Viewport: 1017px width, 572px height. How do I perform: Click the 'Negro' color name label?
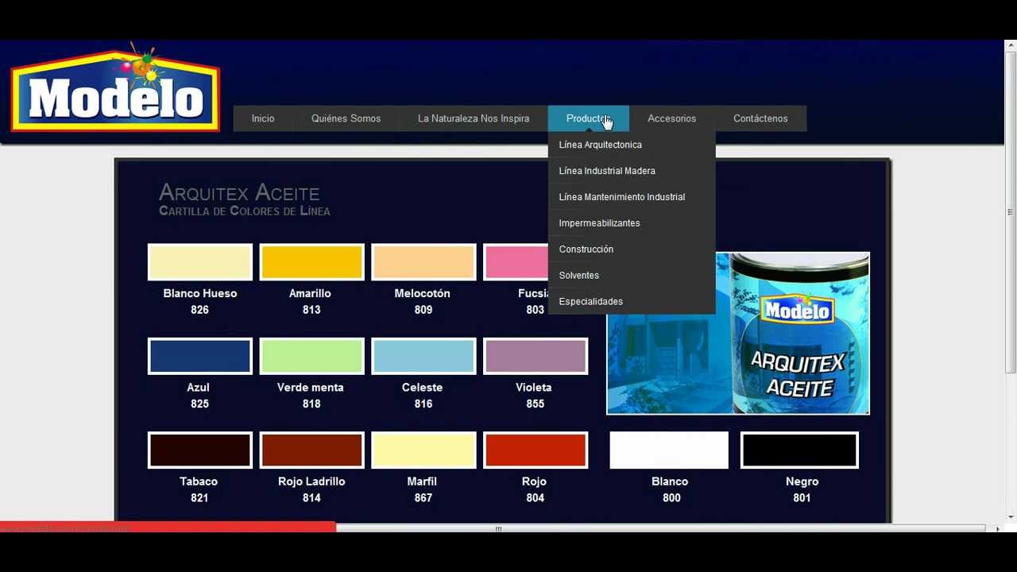coord(802,481)
